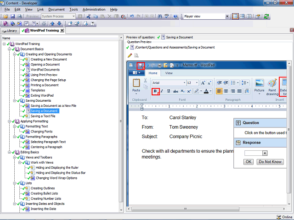Click the align left paragraph icon
The width and height of the screenshot is (294, 220).
point(219,91)
